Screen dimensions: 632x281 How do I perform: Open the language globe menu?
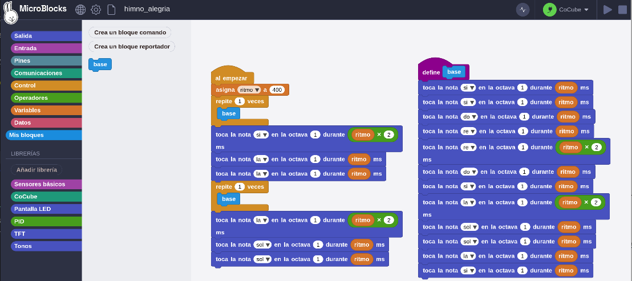(80, 10)
